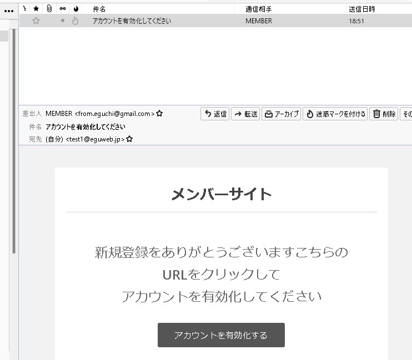Delete the message with 削除 button
Screen dimensions: 412x360
coord(384,114)
